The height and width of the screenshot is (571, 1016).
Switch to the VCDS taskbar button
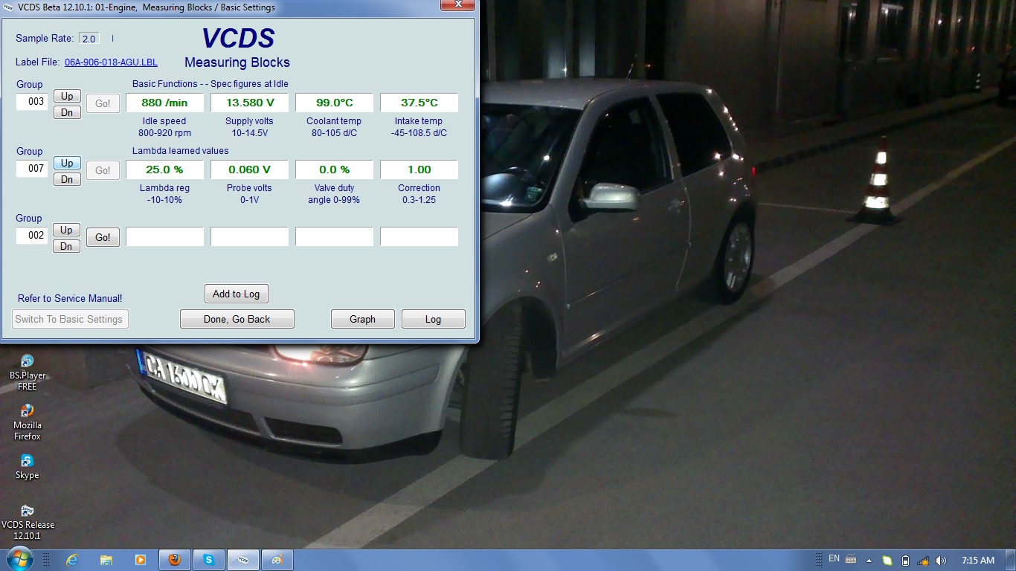point(242,560)
